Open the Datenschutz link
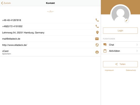Image resolution: width=140 pixels, height=105 pixels. (131, 70)
